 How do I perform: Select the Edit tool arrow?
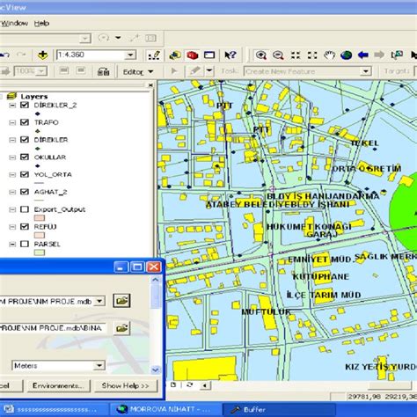174,71
